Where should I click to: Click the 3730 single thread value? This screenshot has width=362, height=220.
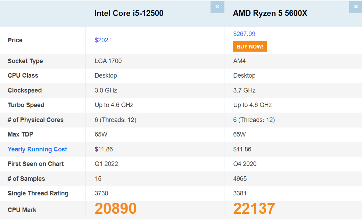101,193
